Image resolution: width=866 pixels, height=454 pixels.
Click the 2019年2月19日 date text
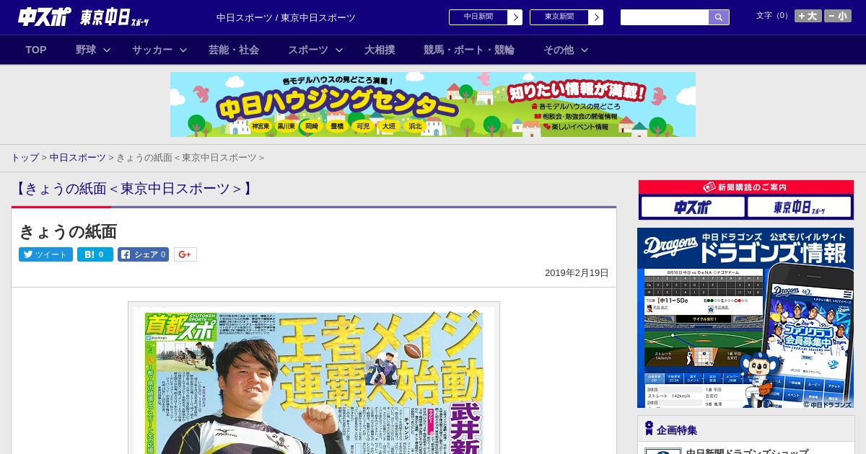[x=577, y=273]
